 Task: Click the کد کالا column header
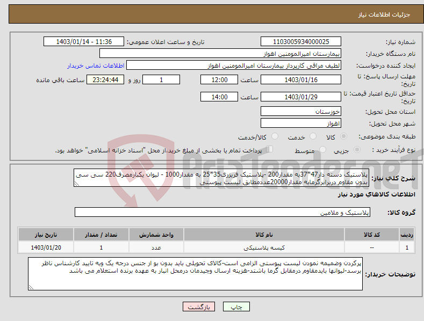(x=372, y=235)
